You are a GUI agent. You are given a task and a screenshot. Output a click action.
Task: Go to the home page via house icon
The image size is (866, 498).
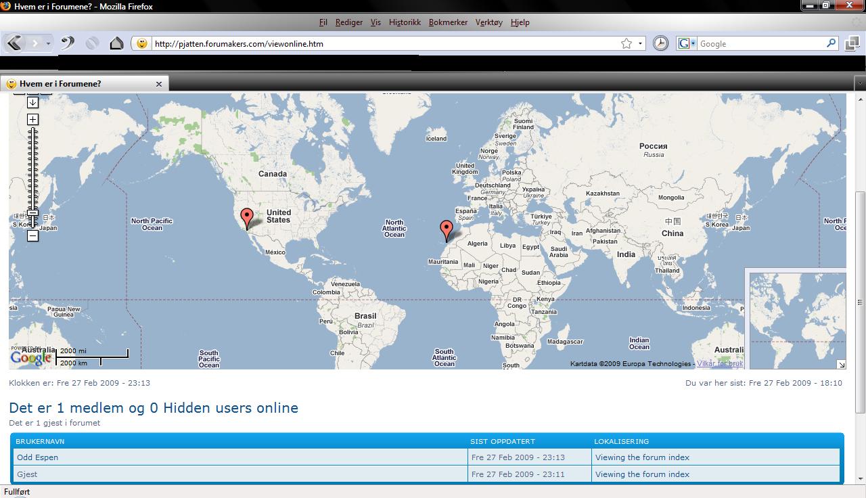pyautogui.click(x=116, y=43)
